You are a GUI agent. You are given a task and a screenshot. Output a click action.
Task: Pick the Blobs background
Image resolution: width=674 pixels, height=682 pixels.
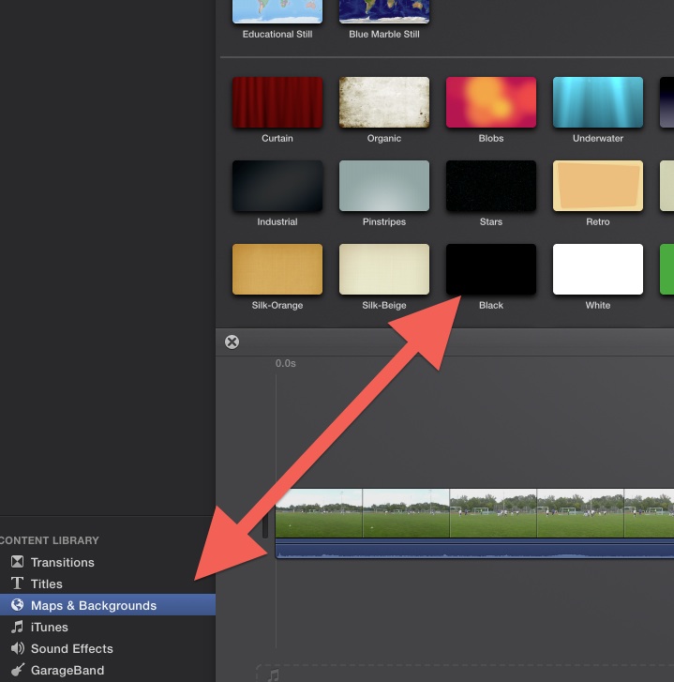click(x=491, y=102)
